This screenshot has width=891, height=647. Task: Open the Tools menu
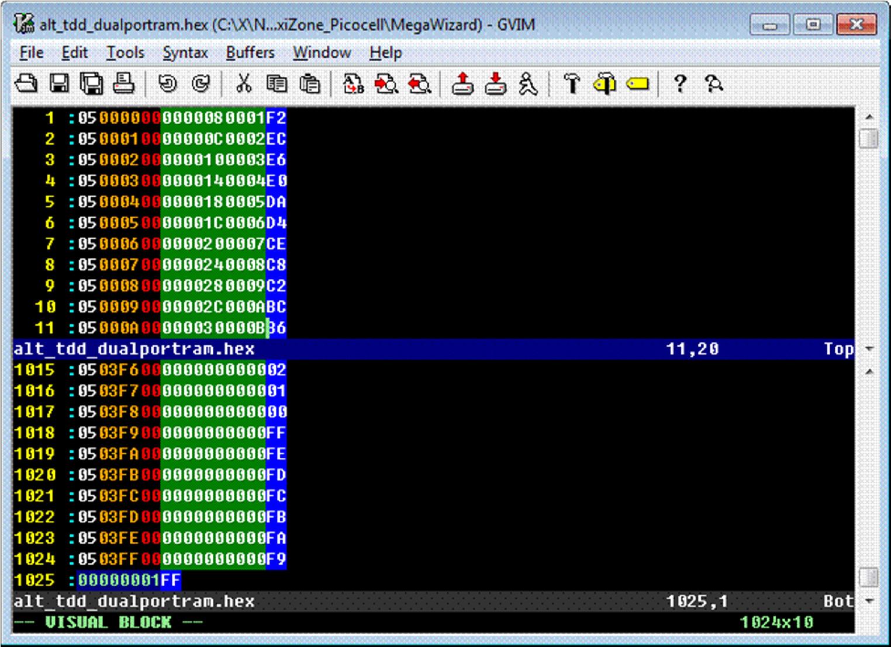(x=126, y=53)
